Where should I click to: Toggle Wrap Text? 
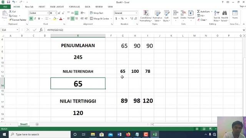click(x=96, y=13)
